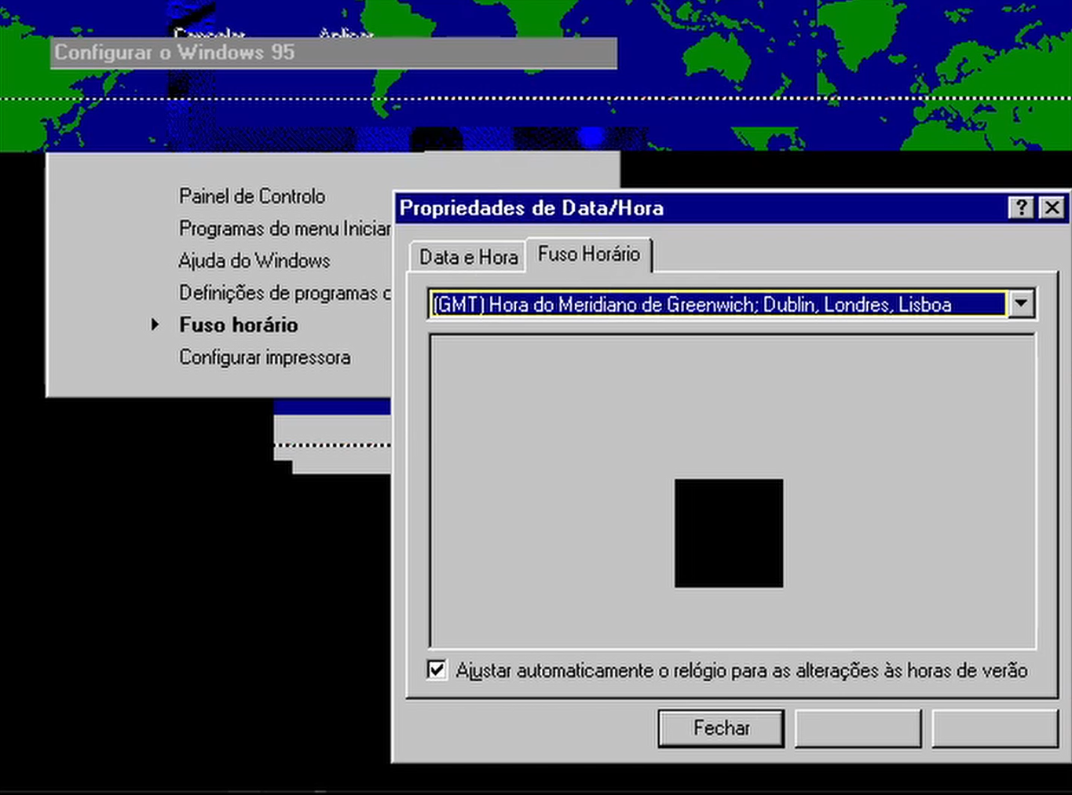Select Painel de Controlo in setup list
1072x795 pixels.
[252, 196]
